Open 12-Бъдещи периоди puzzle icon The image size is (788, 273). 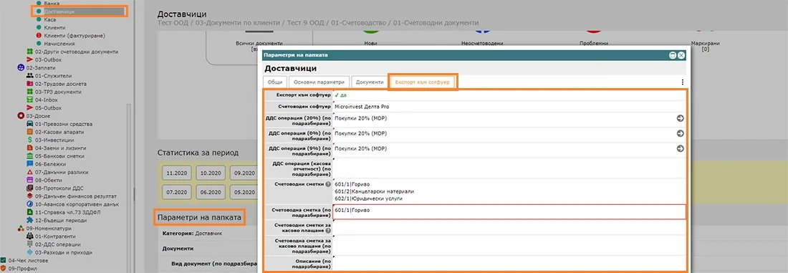29,220
